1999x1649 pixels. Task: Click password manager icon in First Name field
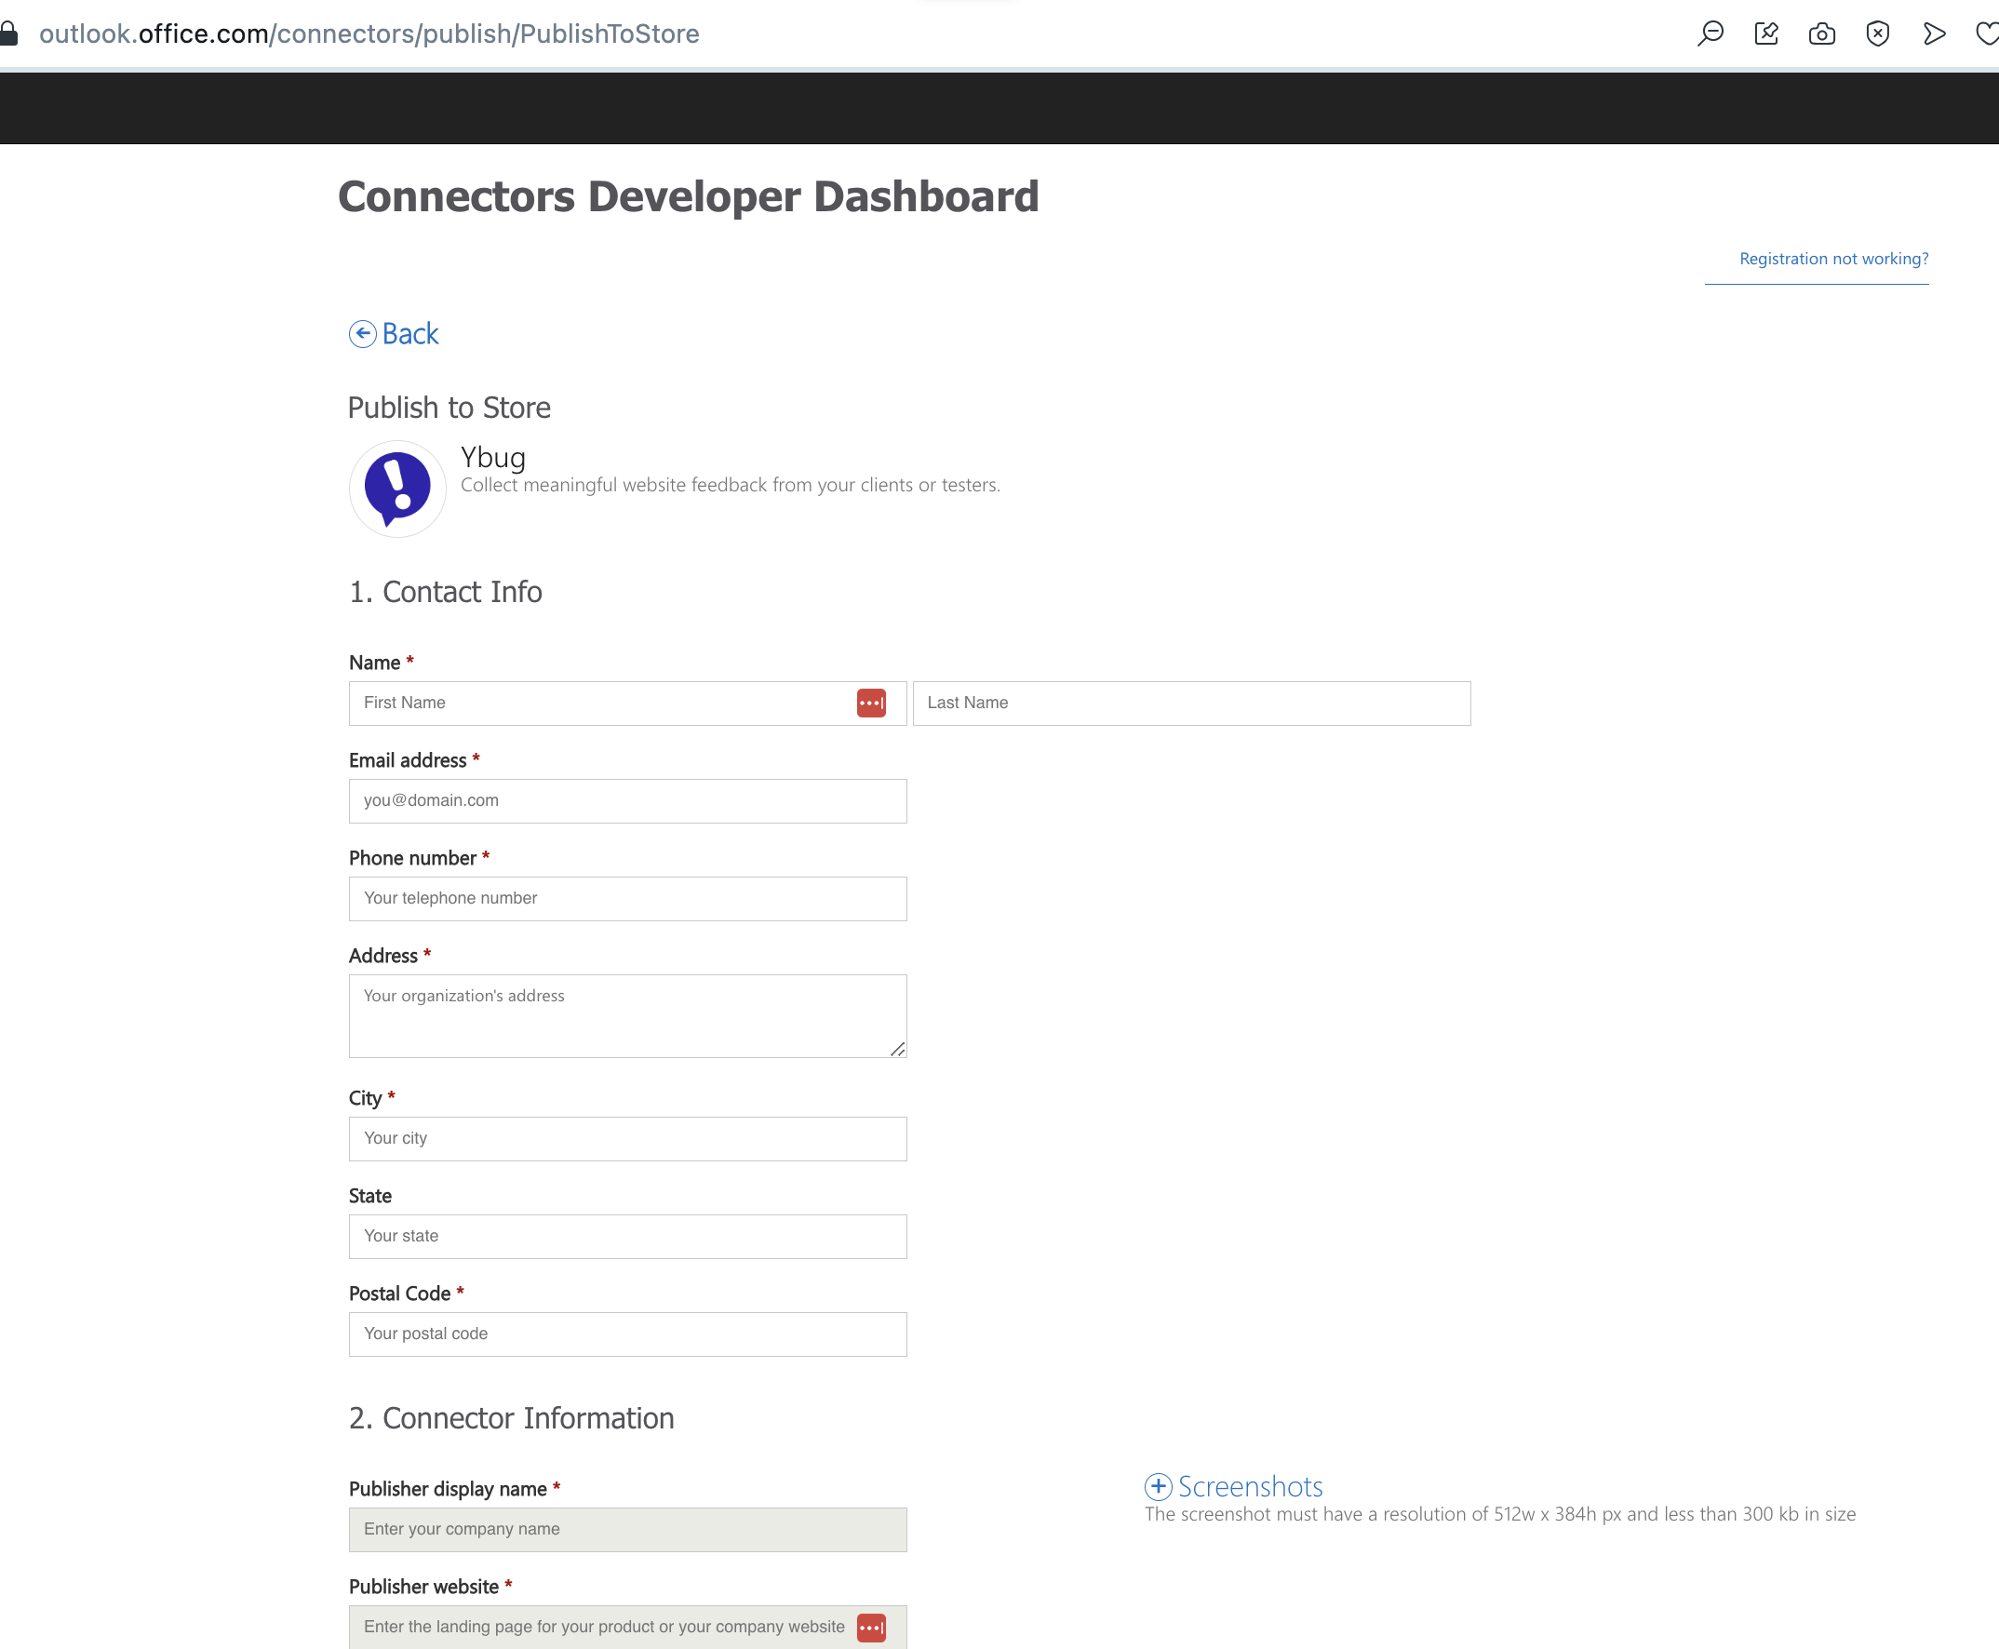pos(871,703)
